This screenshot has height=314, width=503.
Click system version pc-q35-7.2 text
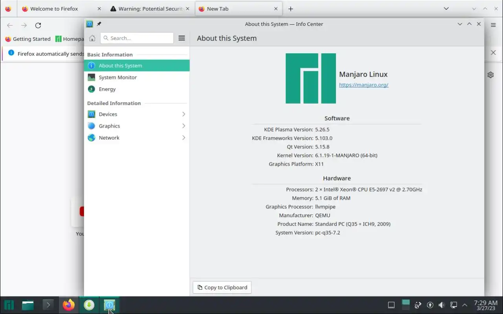point(328,233)
